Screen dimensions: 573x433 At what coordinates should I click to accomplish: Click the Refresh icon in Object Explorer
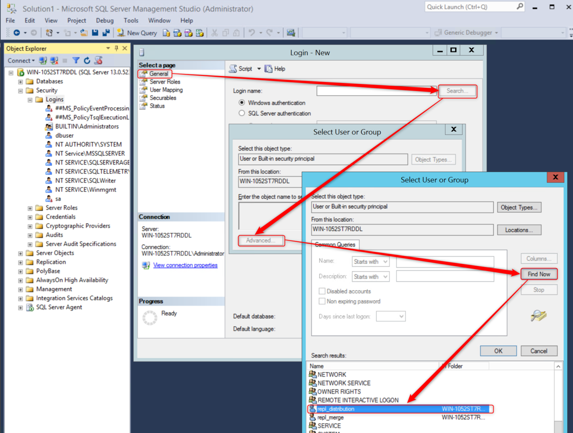(x=87, y=61)
